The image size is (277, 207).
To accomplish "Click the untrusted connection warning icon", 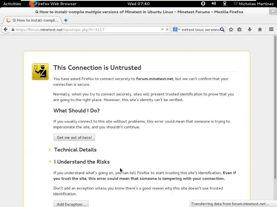I will click(x=40, y=72).
